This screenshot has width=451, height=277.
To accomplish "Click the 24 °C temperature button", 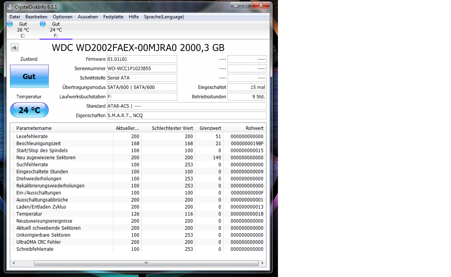I will tap(29, 110).
